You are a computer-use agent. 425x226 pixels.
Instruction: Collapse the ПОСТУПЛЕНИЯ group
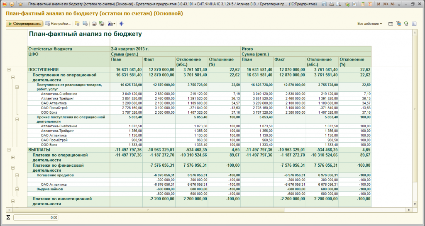9,70
